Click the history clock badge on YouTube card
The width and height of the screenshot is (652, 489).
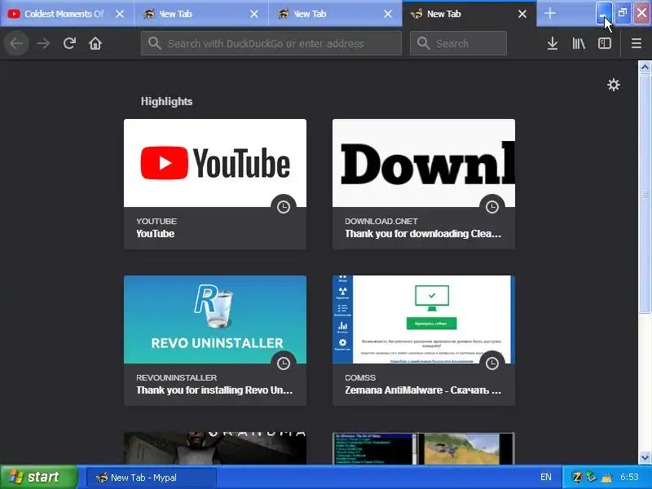point(284,207)
